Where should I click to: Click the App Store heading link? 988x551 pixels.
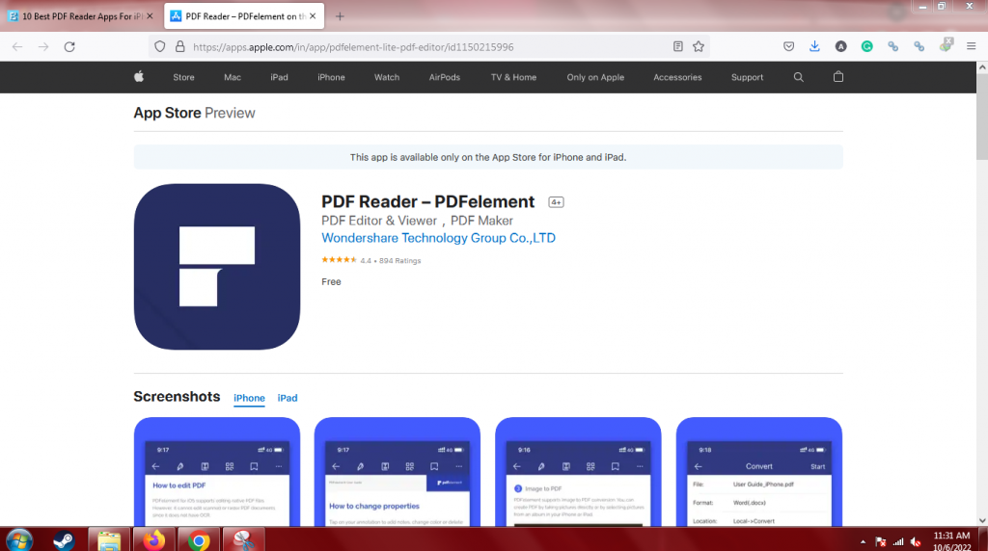tap(167, 114)
